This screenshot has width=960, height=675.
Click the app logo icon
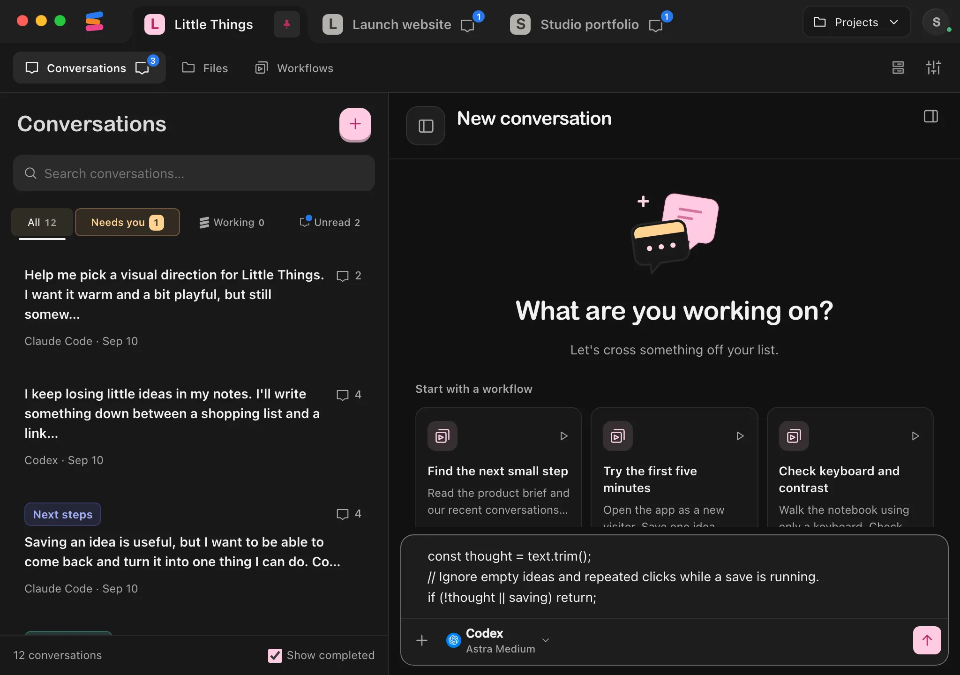94,22
